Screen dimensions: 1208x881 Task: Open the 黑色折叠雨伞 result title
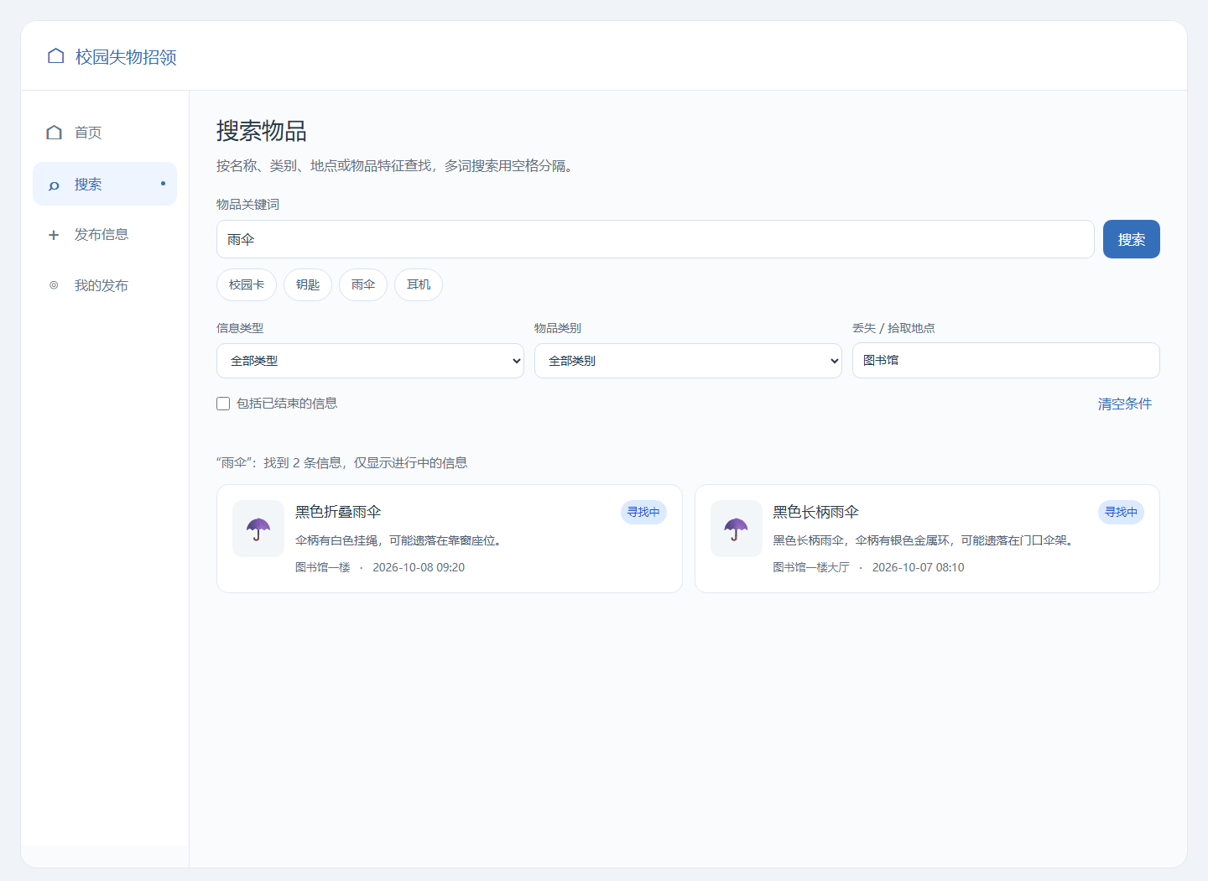(x=338, y=512)
